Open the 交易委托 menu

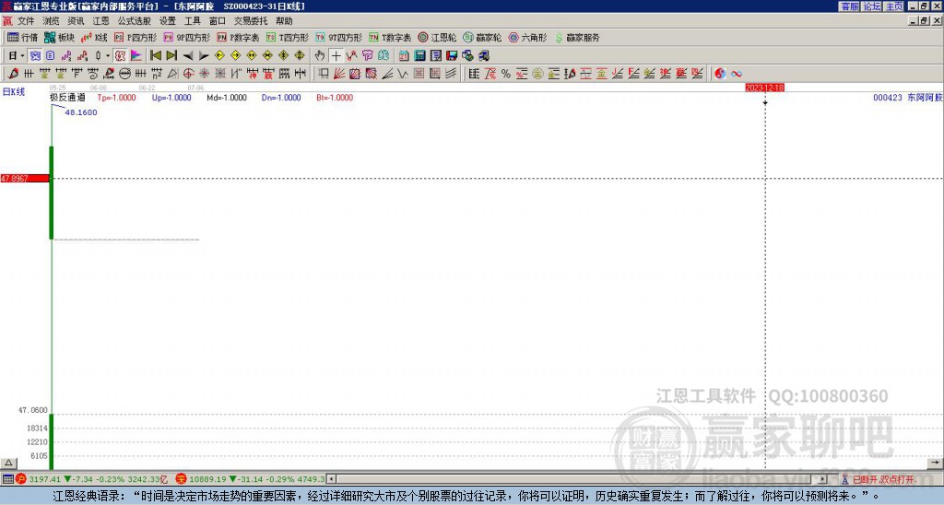[251, 21]
